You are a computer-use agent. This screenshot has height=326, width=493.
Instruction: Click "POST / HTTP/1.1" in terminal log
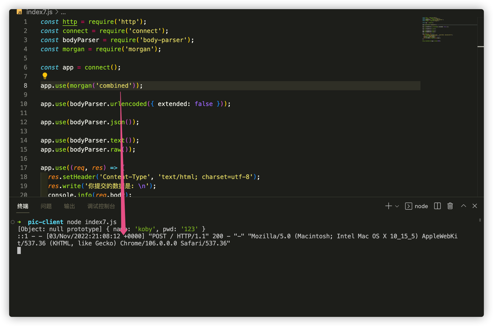179,236
